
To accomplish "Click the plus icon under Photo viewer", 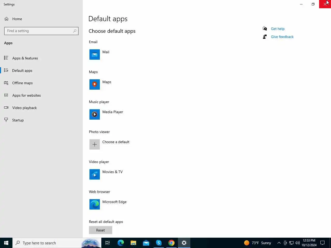I will point(95,144).
